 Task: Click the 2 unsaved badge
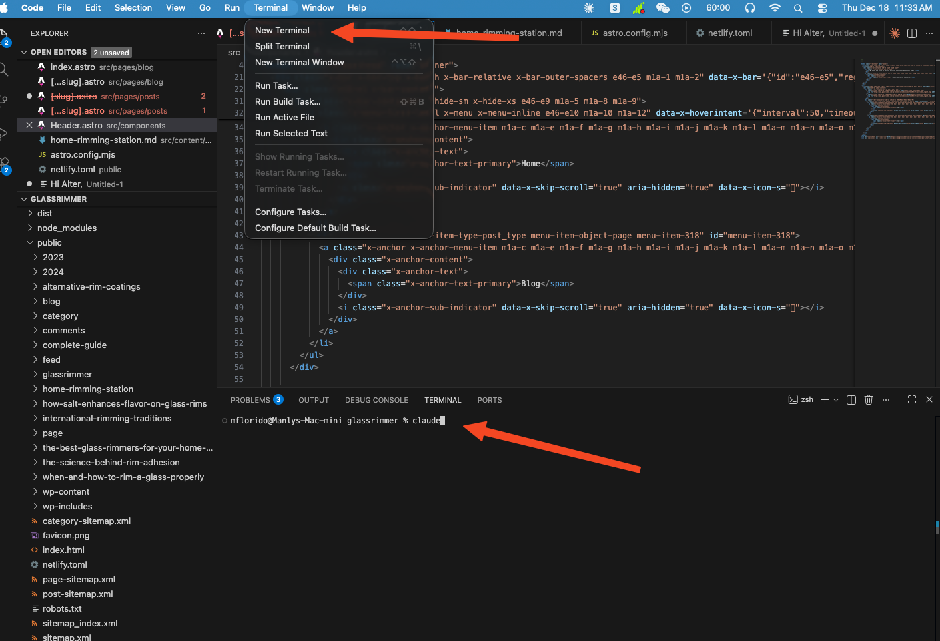pyautogui.click(x=111, y=53)
